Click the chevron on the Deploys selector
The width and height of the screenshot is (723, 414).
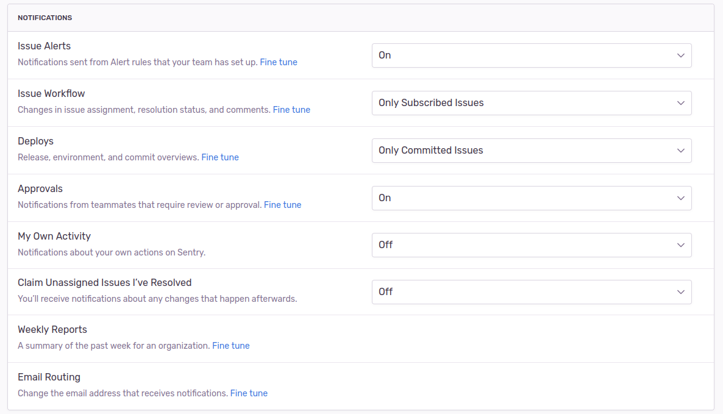click(681, 150)
